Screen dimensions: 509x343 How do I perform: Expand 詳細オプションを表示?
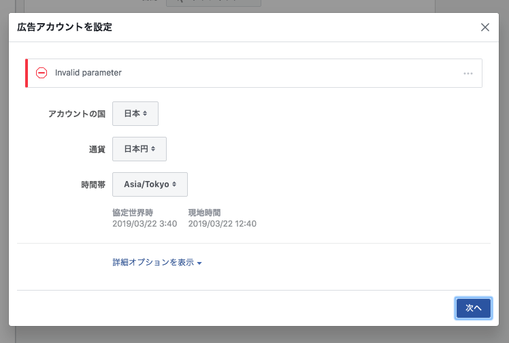157,262
